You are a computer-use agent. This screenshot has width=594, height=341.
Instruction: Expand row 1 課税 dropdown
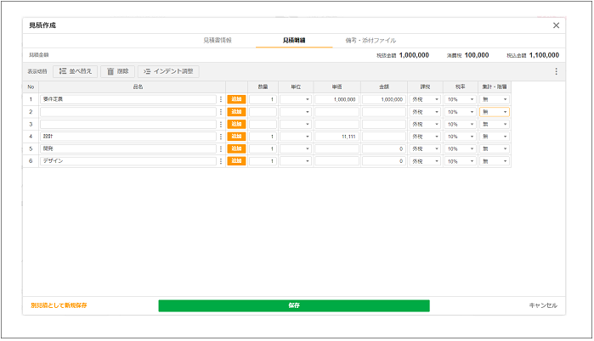[x=425, y=99]
